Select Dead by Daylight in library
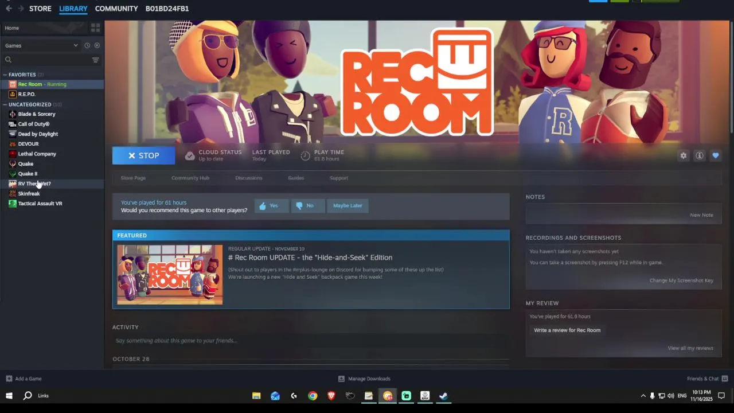 tap(52, 134)
